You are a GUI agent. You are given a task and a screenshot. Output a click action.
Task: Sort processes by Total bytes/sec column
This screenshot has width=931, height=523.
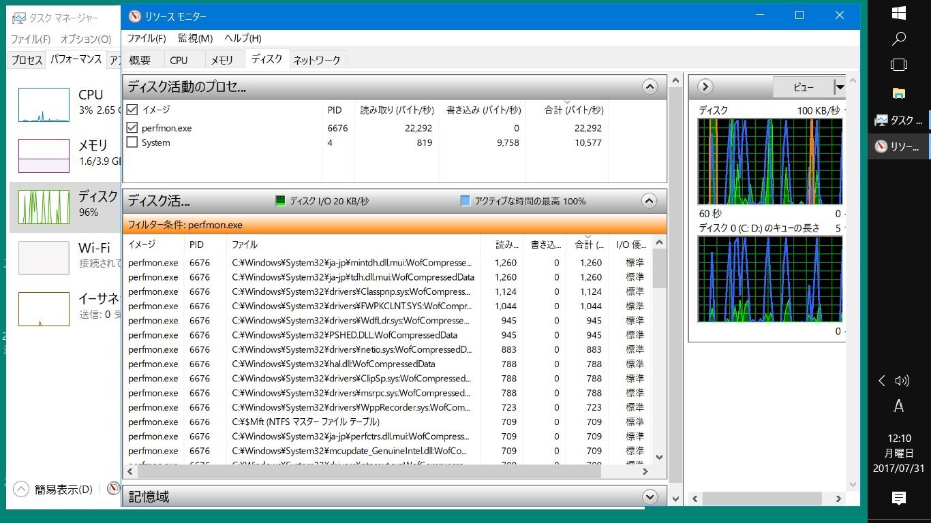tap(567, 110)
